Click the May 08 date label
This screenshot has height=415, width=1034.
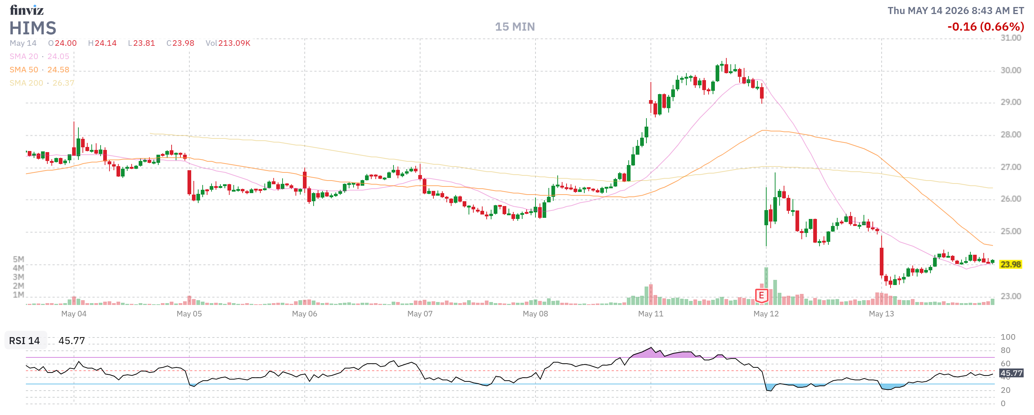[535, 314]
